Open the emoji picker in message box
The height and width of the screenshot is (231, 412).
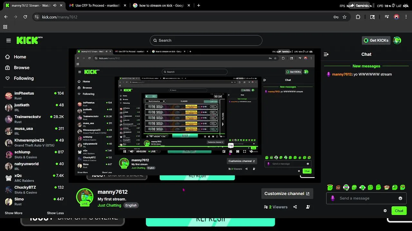coord(400,198)
